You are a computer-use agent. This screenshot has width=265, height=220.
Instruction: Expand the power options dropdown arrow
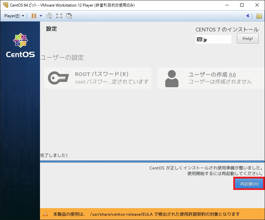(x=41, y=16)
